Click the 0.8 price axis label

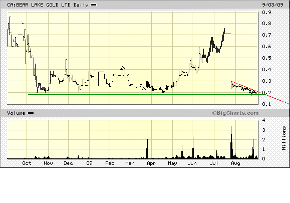tap(266, 24)
